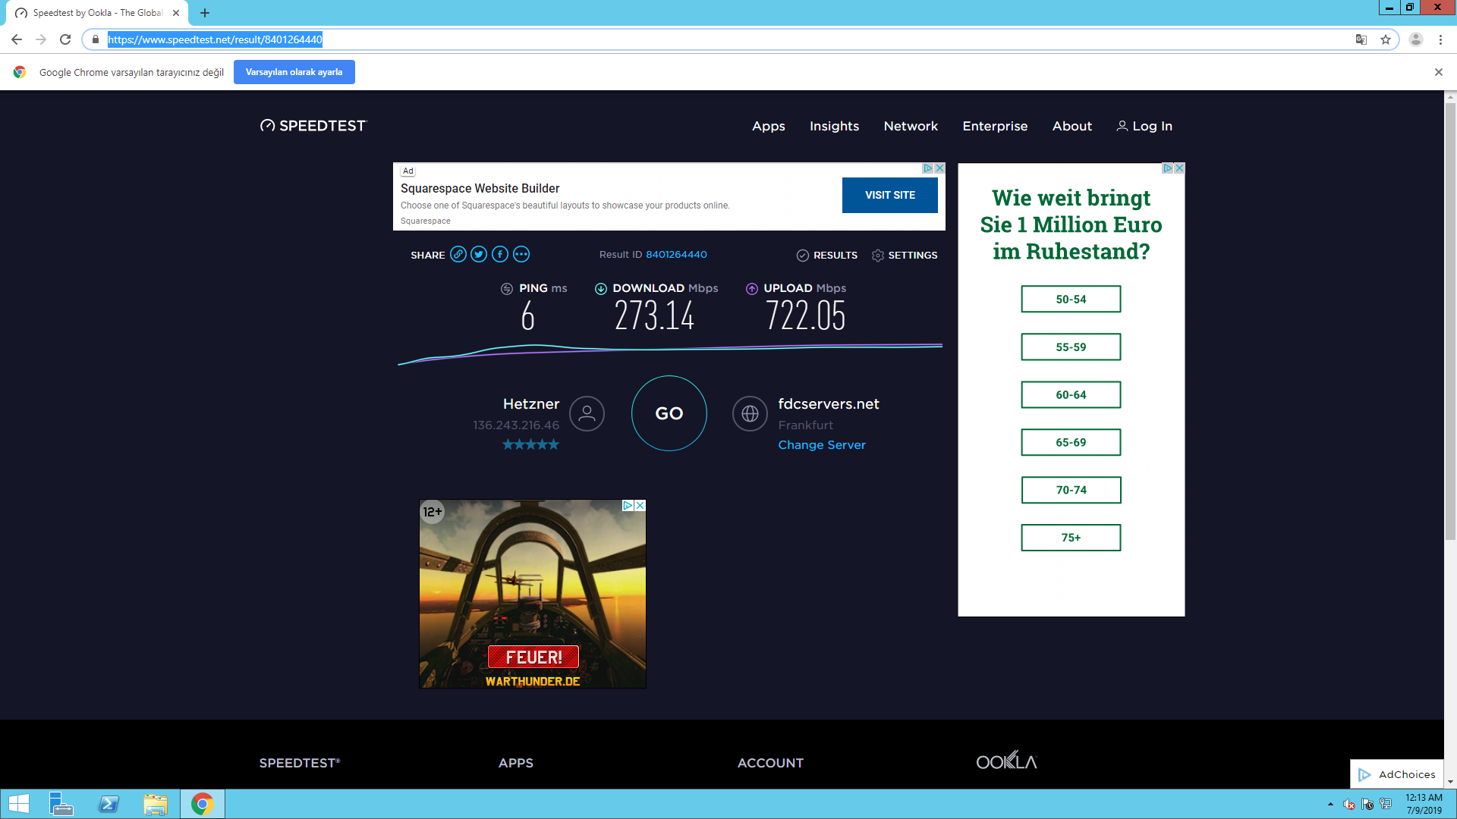Open the Windows Start menu

[x=19, y=804]
